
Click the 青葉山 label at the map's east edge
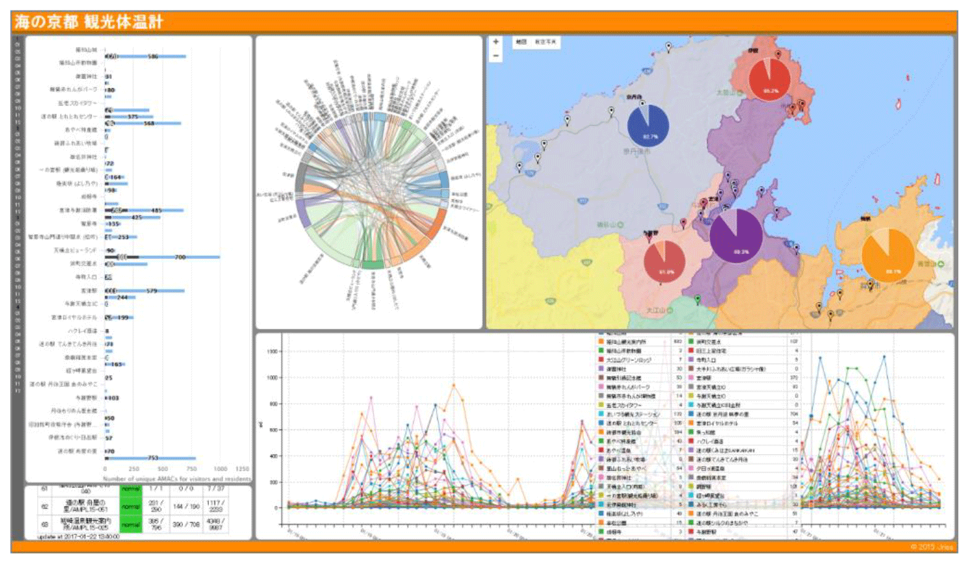[x=931, y=264]
